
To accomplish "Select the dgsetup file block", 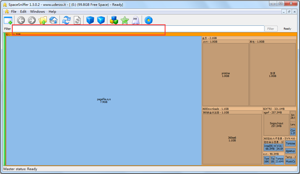I will (290, 151).
